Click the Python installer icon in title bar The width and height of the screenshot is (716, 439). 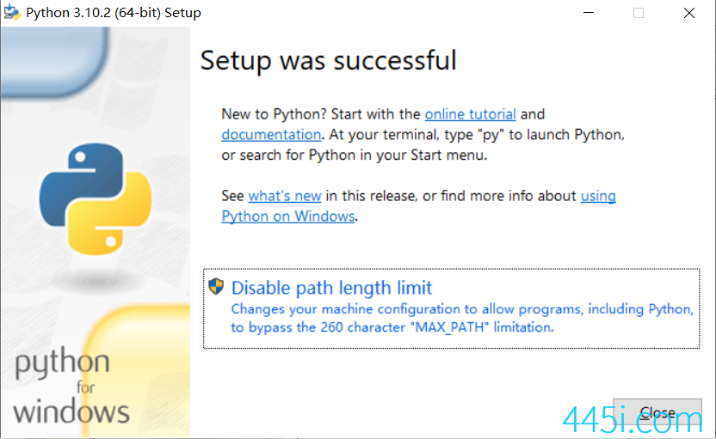[12, 12]
